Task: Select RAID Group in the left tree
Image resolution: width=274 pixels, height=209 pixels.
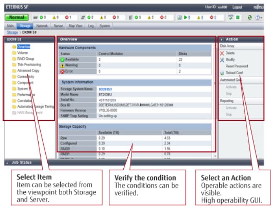Action: tap(26, 59)
